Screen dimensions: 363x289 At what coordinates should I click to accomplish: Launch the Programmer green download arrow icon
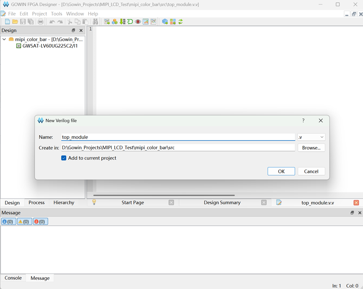(122, 22)
